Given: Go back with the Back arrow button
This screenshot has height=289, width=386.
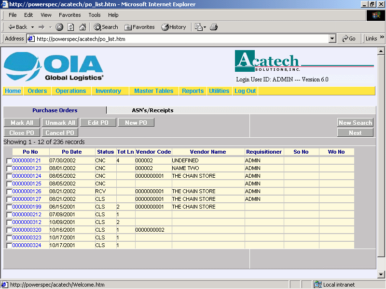Looking at the screenshot, I should point(18,27).
